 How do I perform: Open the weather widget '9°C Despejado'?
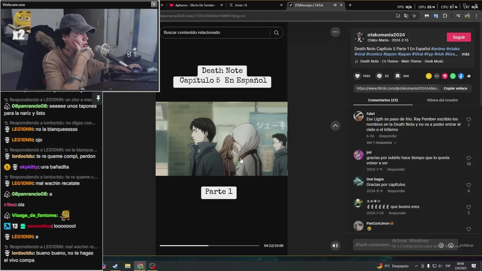tap(393, 266)
